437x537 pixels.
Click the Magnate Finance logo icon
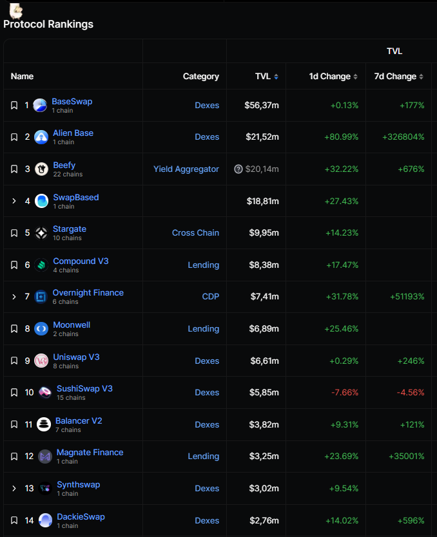pos(45,456)
